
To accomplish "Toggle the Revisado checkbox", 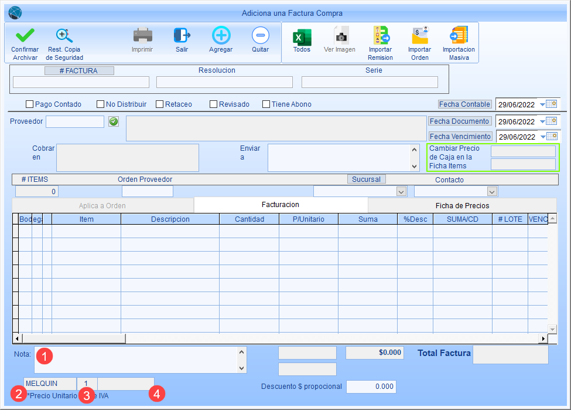I will (x=213, y=104).
